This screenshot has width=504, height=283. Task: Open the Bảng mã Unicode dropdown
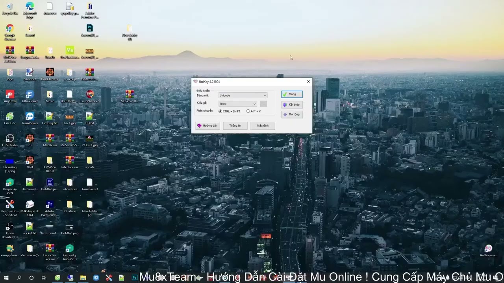243,96
